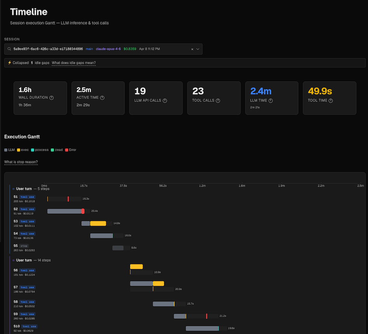The image size is (368, 334).
Task: Click the $0.8359 session cost
Action: click(130, 49)
